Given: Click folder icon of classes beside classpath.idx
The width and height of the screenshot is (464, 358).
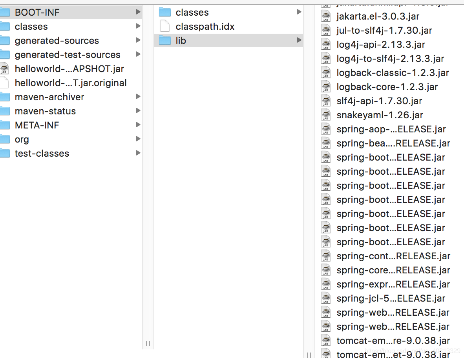Looking at the screenshot, I should pos(165,13).
